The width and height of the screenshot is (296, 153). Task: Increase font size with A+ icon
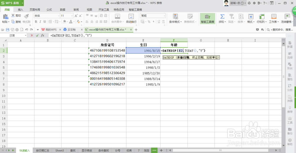point(76,16)
